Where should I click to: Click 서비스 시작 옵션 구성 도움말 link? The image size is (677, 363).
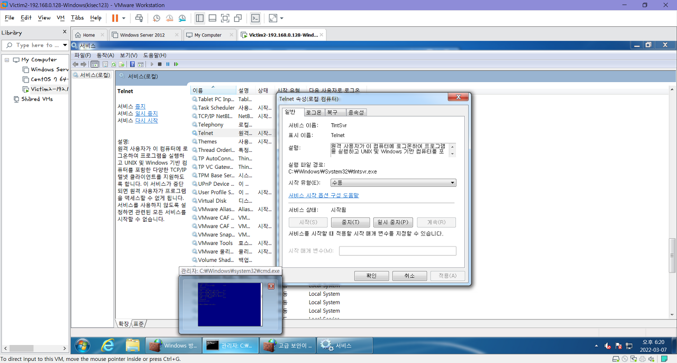point(324,195)
